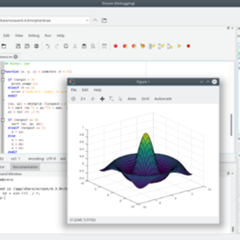The image size is (240, 240).
Task: Click the 'encoding: UTF-8' status bar text
Action: 42,158
